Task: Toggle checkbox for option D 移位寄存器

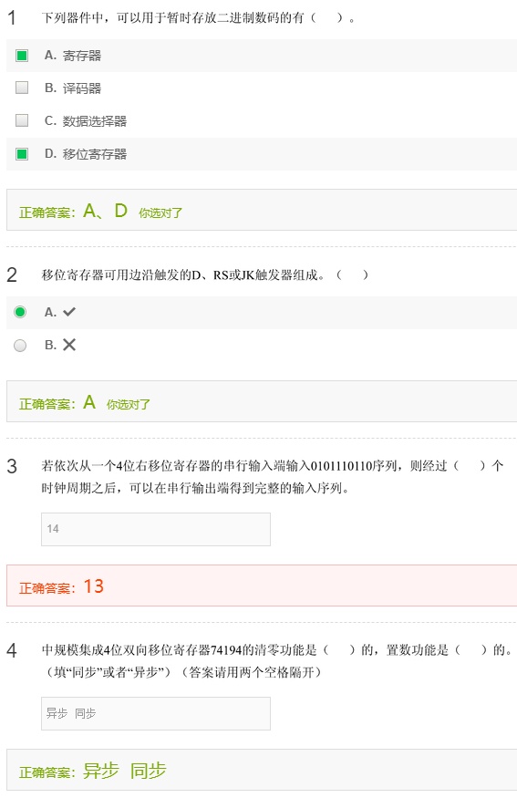Action: point(22,154)
